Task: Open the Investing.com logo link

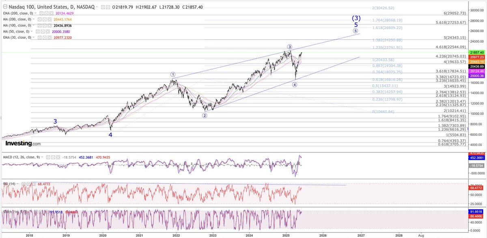Action: click(x=23, y=144)
